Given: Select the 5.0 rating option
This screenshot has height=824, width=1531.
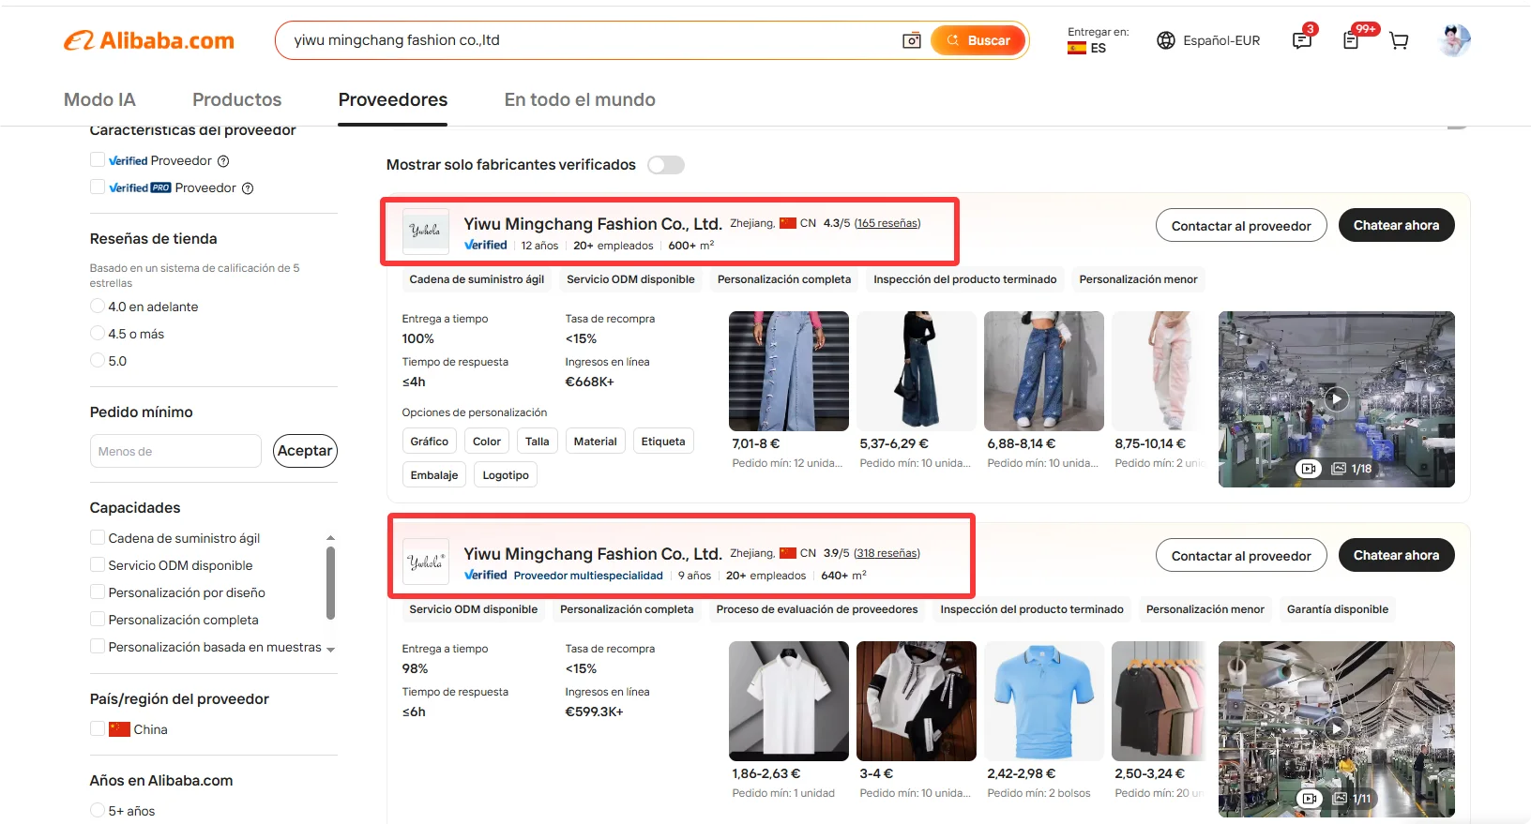Looking at the screenshot, I should click(98, 361).
